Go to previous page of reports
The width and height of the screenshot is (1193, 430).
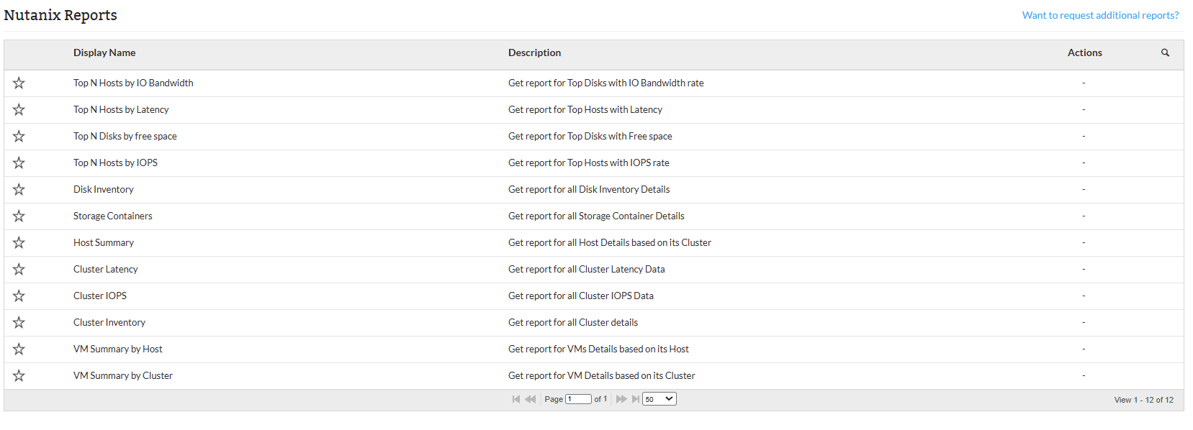coord(531,399)
